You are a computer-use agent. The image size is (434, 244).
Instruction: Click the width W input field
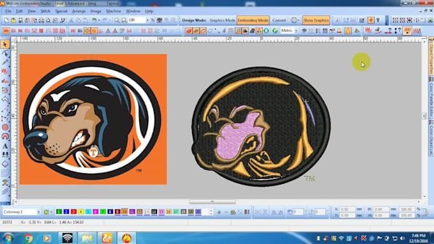(x=381, y=210)
